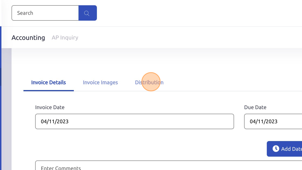This screenshot has width=302, height=170.
Task: Click inside the Enter Comments box
Action: (169, 165)
